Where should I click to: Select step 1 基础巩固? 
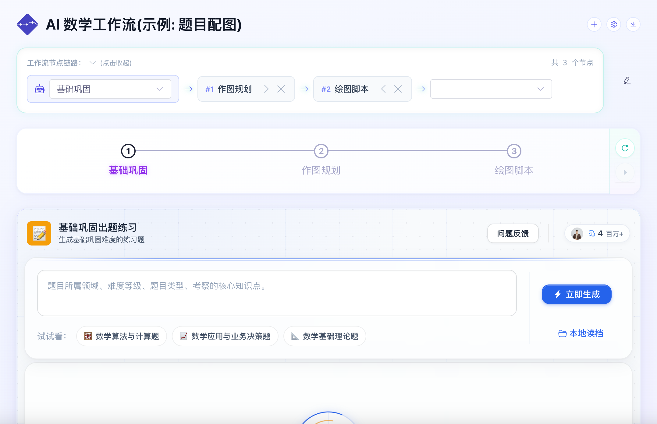[x=128, y=160]
